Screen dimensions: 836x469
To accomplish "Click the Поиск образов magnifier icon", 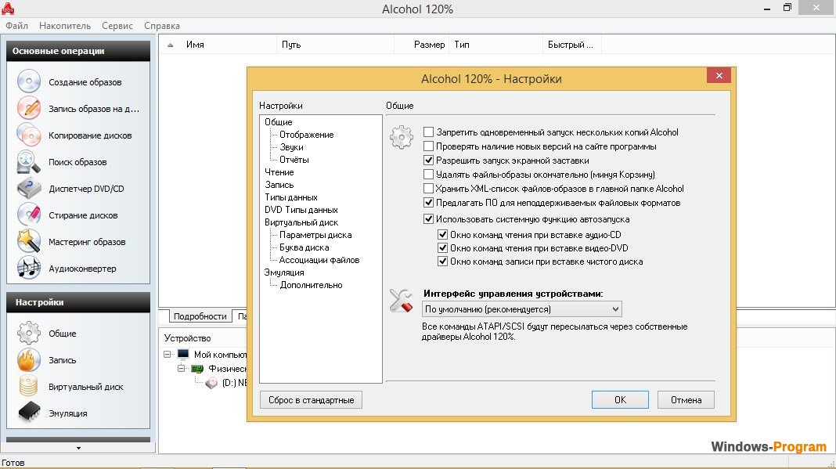I will pos(29,161).
